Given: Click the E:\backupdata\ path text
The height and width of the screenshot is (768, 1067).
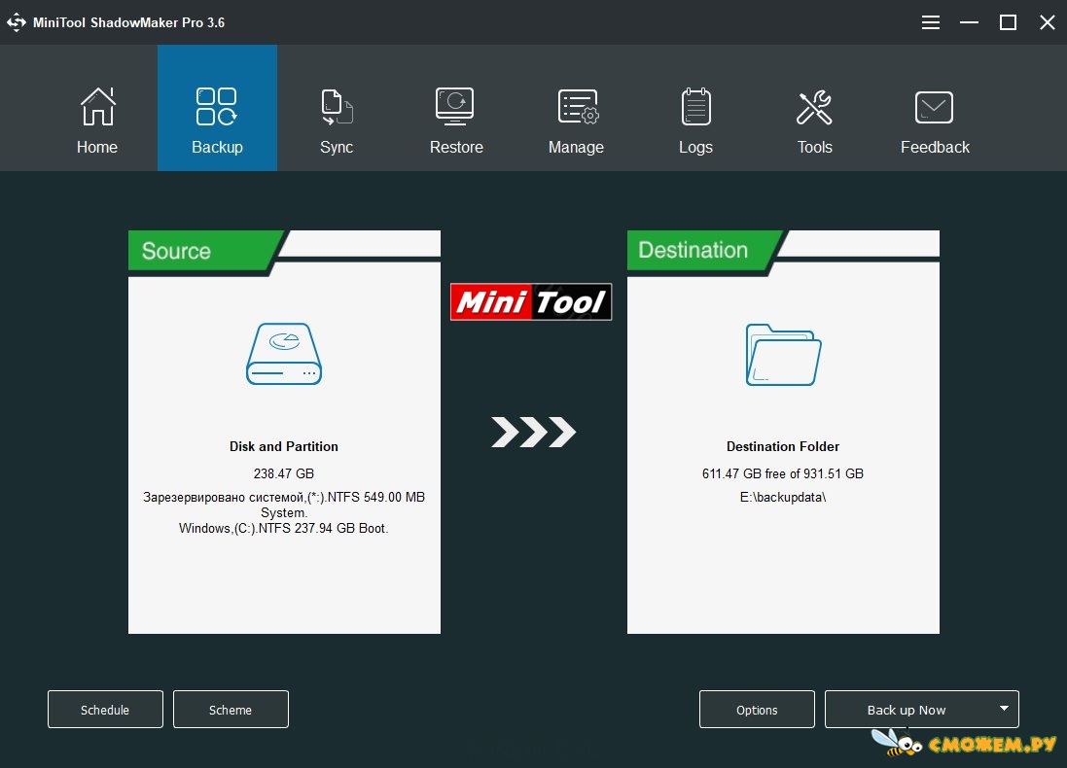Looking at the screenshot, I should pyautogui.click(x=783, y=498).
